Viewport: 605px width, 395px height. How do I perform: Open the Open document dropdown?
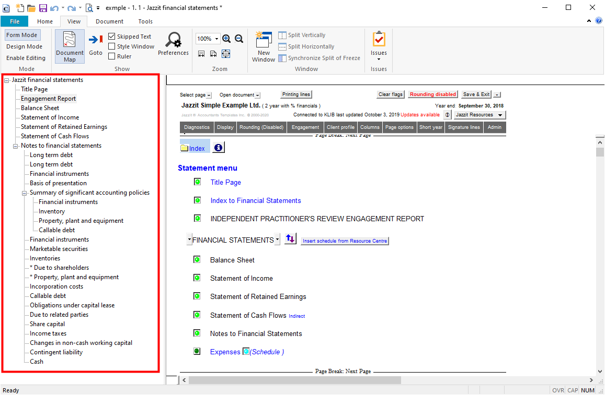click(x=257, y=95)
